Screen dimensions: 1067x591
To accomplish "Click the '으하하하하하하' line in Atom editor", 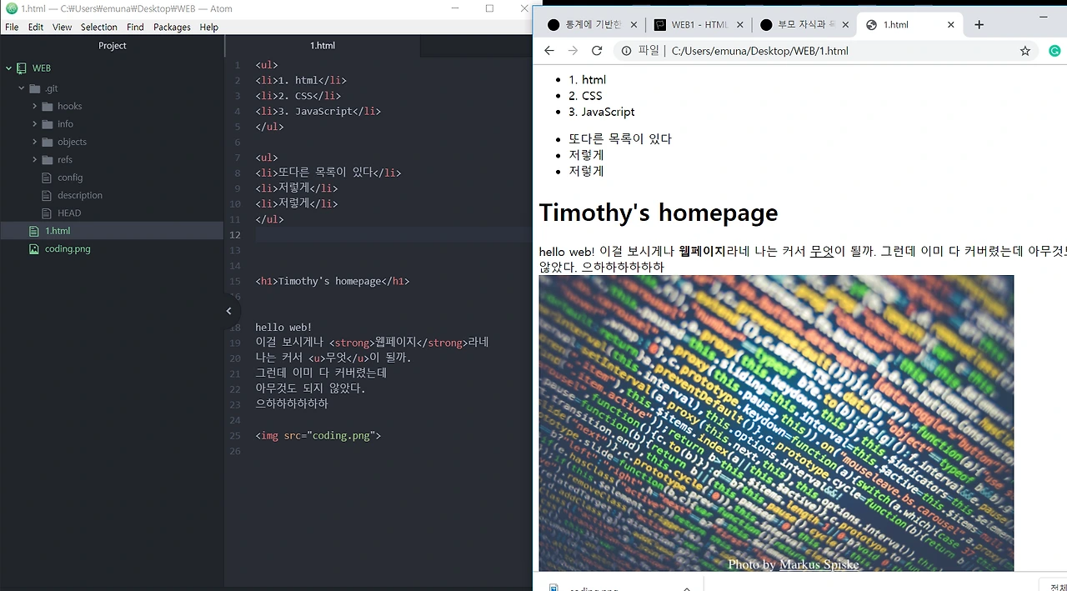I will coord(292,404).
